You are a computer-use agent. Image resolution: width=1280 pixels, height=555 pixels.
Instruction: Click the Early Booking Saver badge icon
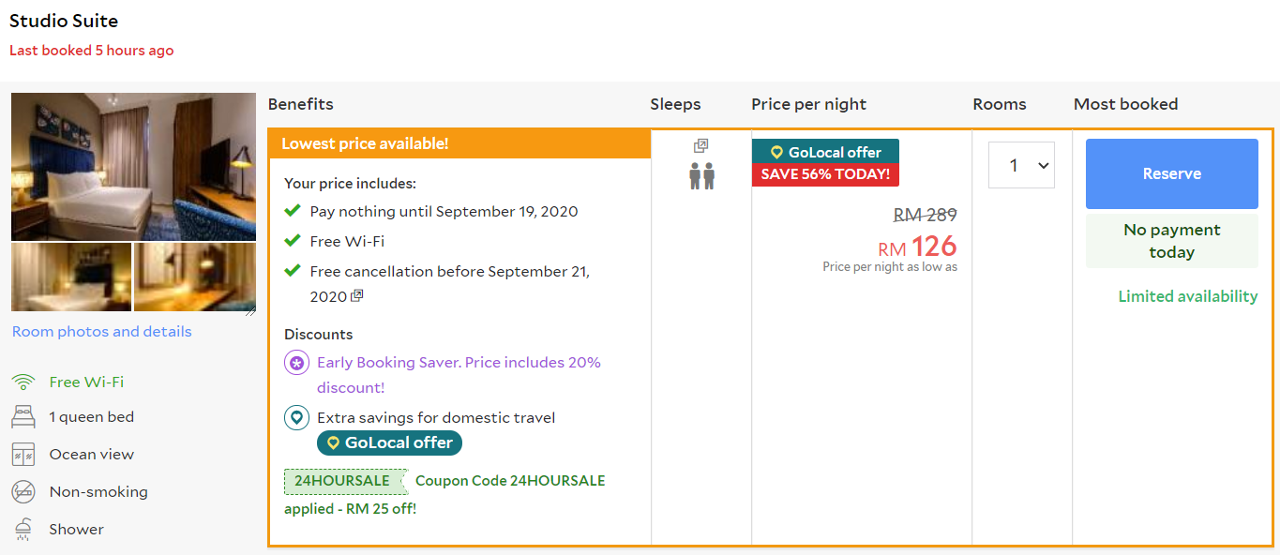click(296, 363)
